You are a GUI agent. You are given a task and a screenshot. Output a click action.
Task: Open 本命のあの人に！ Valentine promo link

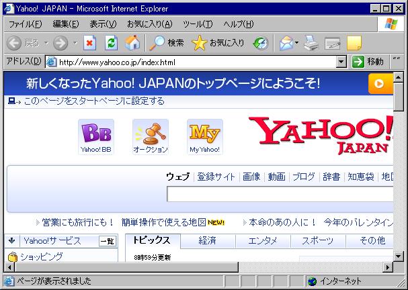(282, 222)
